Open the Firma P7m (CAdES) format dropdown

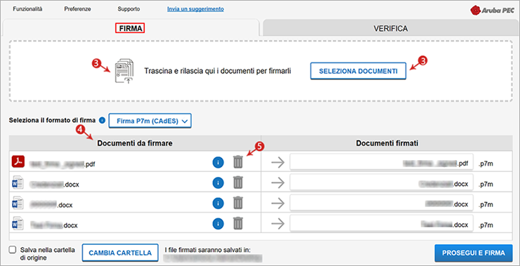click(x=150, y=121)
